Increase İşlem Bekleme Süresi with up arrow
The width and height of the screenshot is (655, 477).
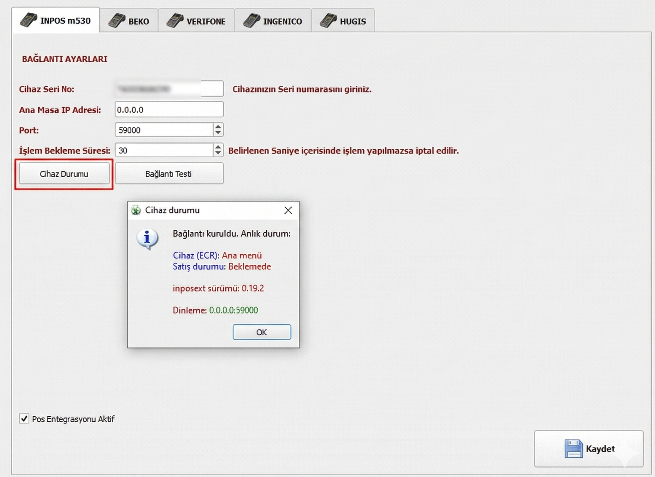click(218, 147)
